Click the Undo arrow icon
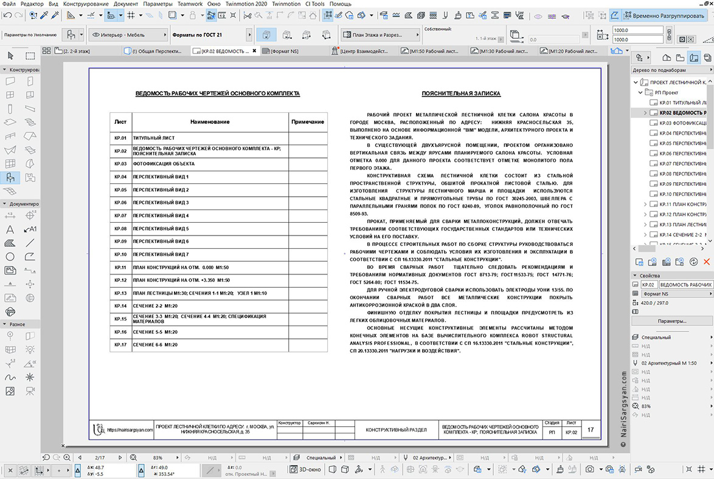The width and height of the screenshot is (714, 479). (x=7, y=15)
